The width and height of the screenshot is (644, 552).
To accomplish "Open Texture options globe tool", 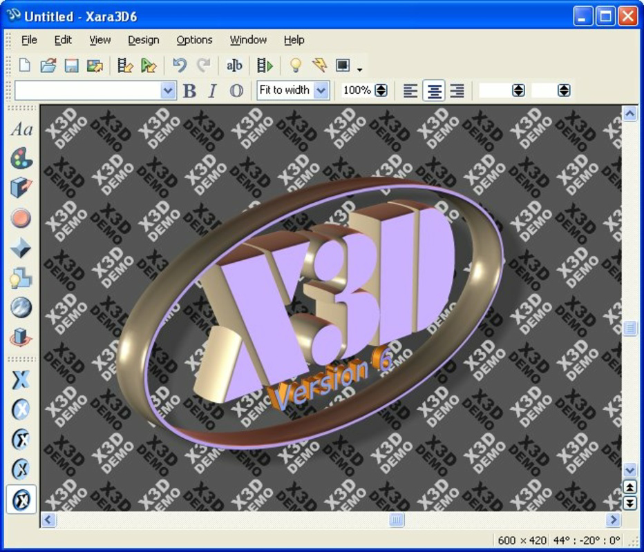I will [x=21, y=308].
